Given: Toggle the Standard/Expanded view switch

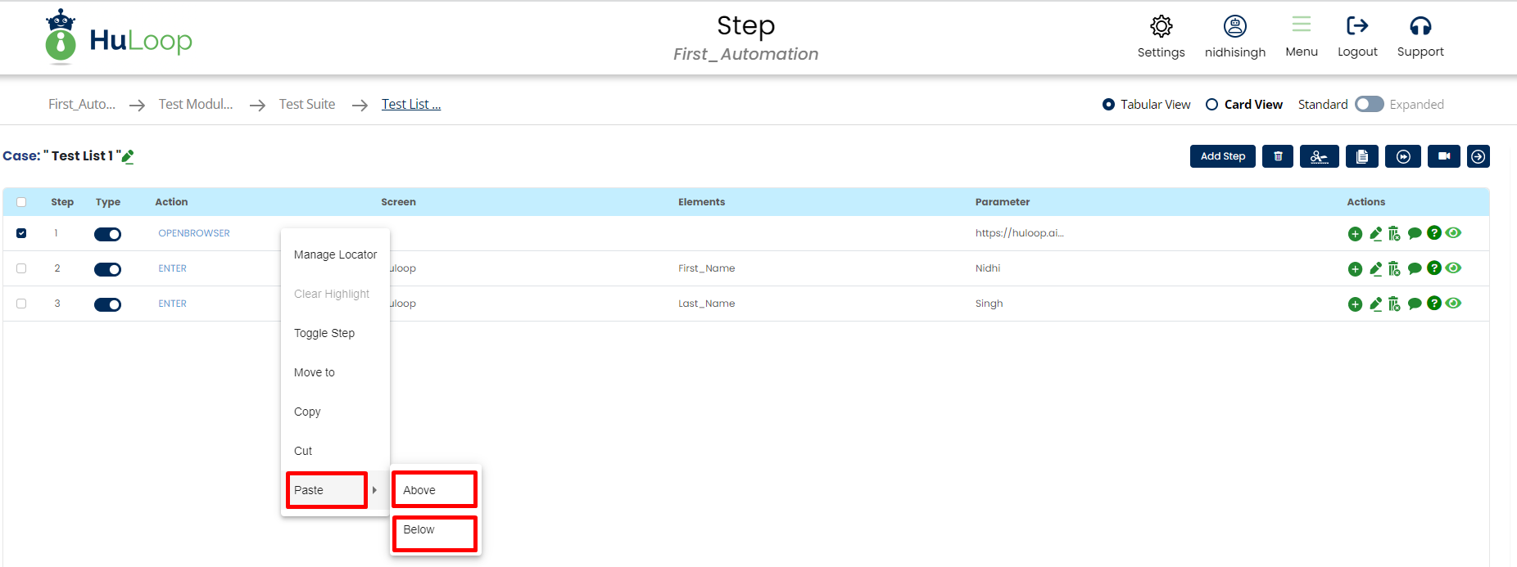Looking at the screenshot, I should tap(1369, 104).
